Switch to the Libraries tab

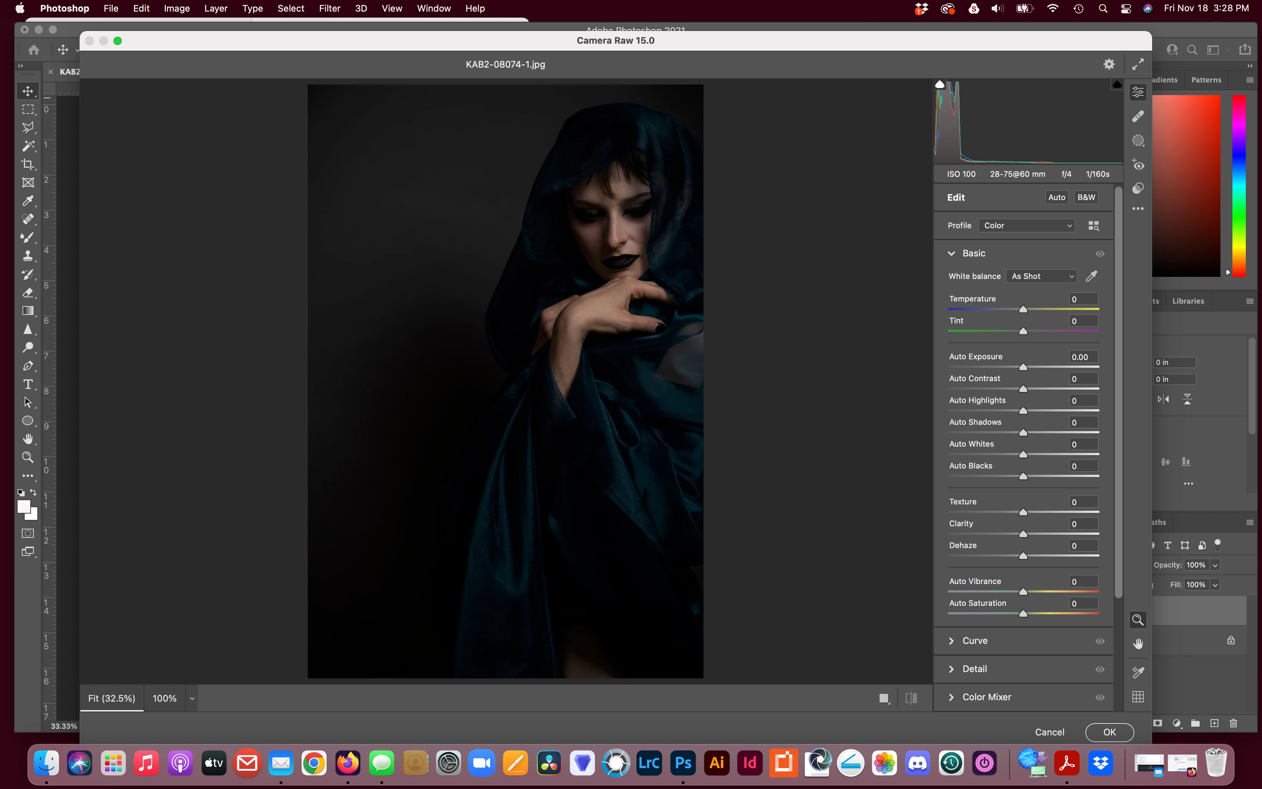pos(1188,301)
